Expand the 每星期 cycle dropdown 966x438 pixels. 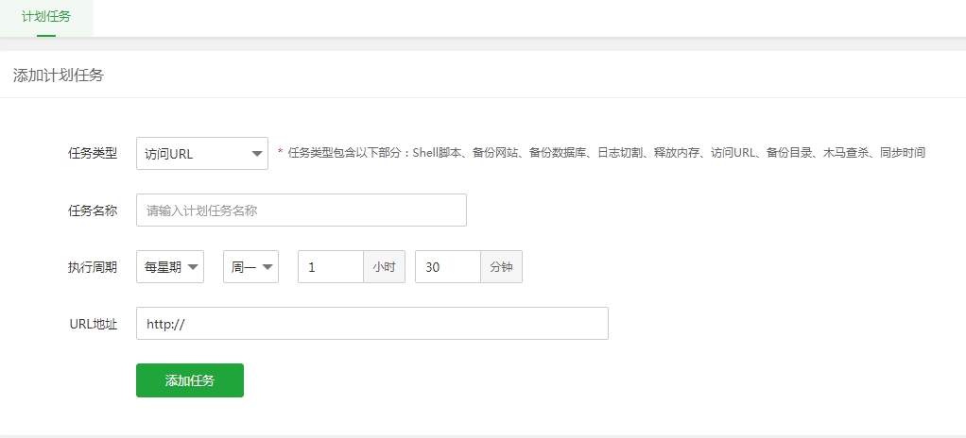point(170,267)
